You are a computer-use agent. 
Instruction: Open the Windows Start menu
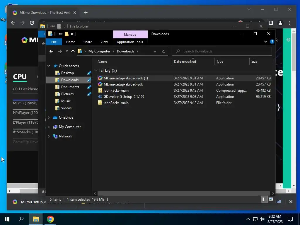click(7, 219)
